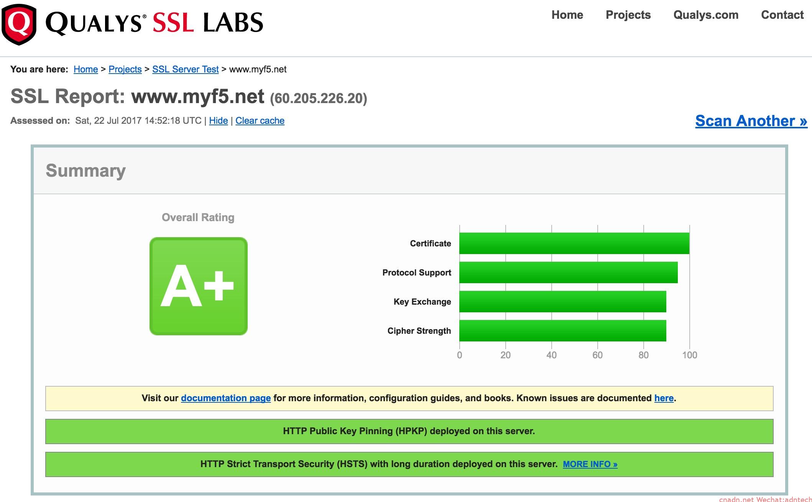Click the 'Key Exchange' chart label

[x=422, y=302]
